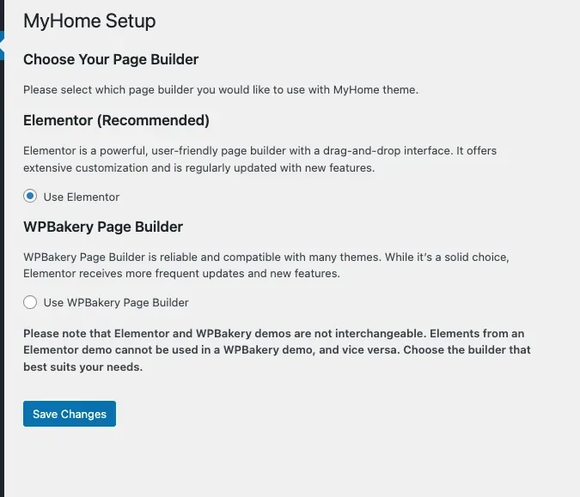The width and height of the screenshot is (580, 497).
Task: Click the Elementor description paragraph
Action: tap(260, 160)
